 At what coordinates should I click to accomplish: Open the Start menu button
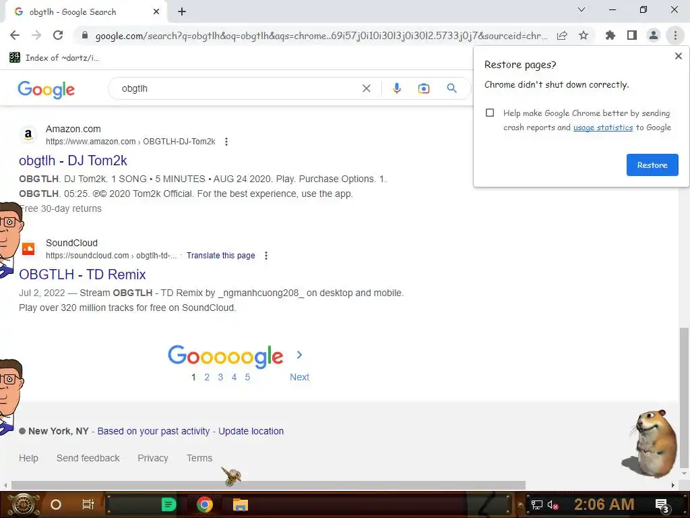(x=23, y=505)
